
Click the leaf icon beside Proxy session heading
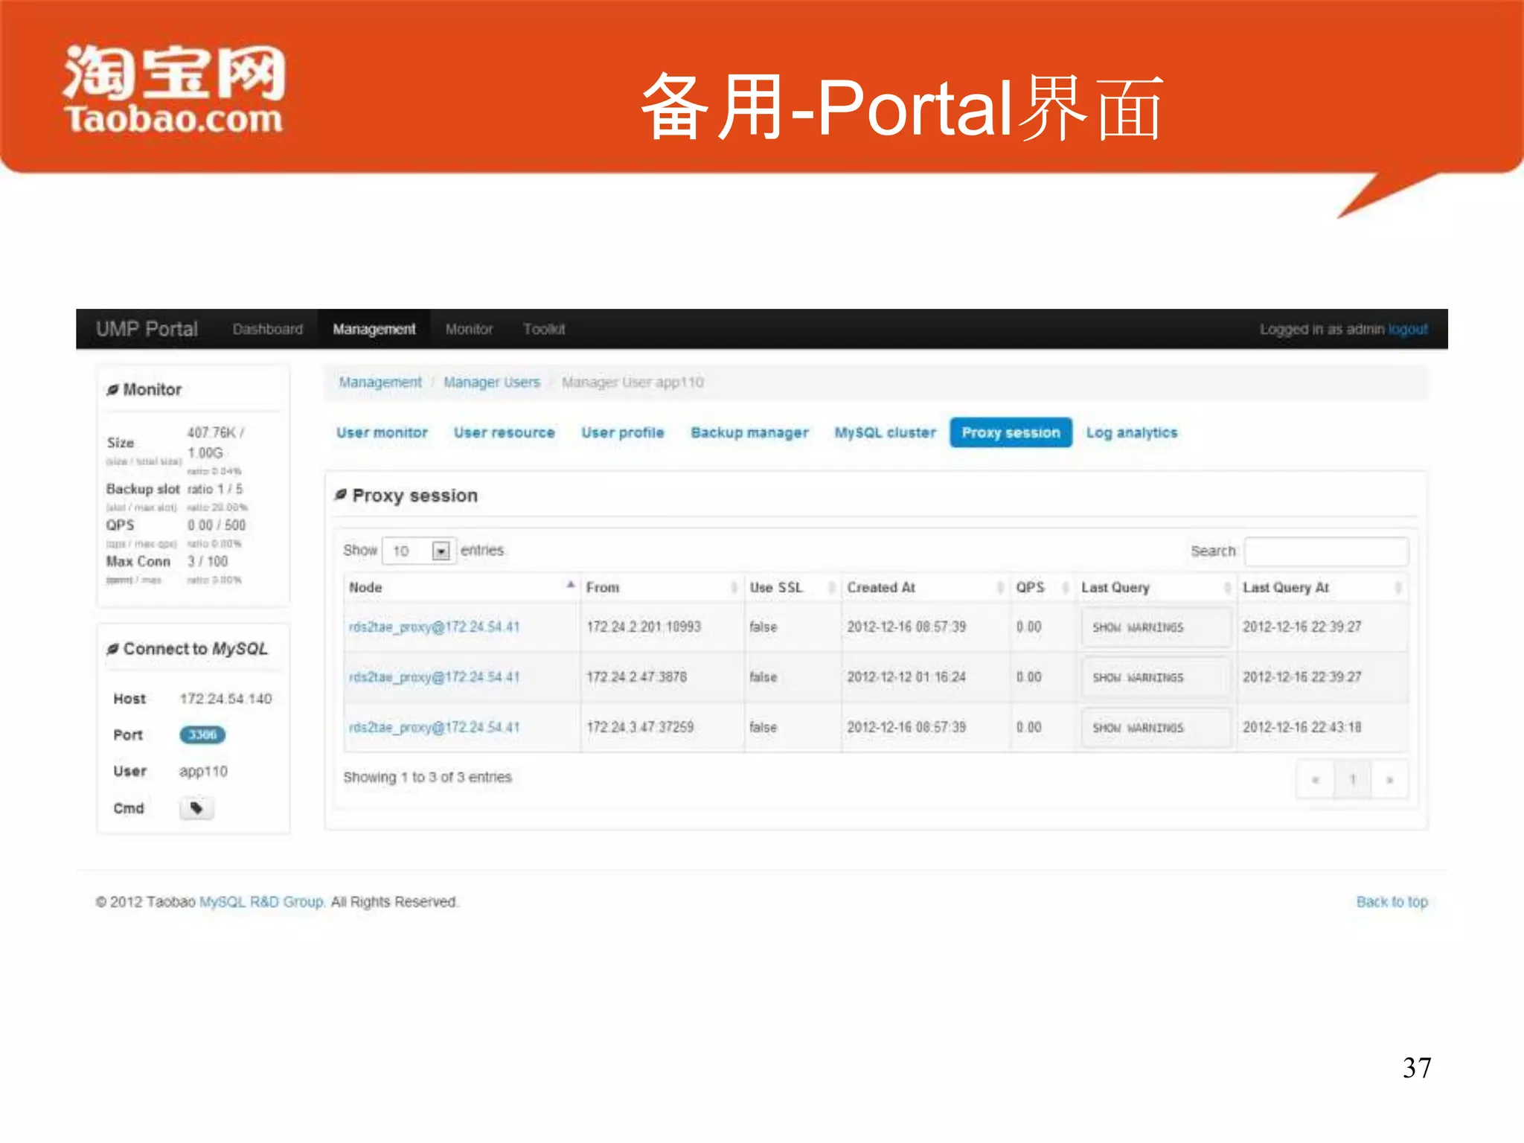(341, 495)
